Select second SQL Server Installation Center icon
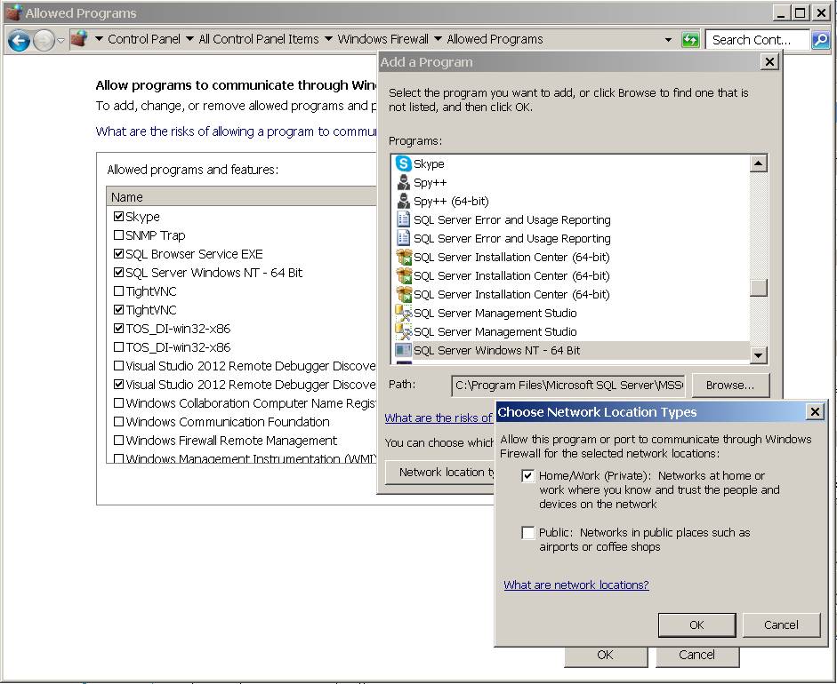The image size is (837, 684). click(404, 275)
